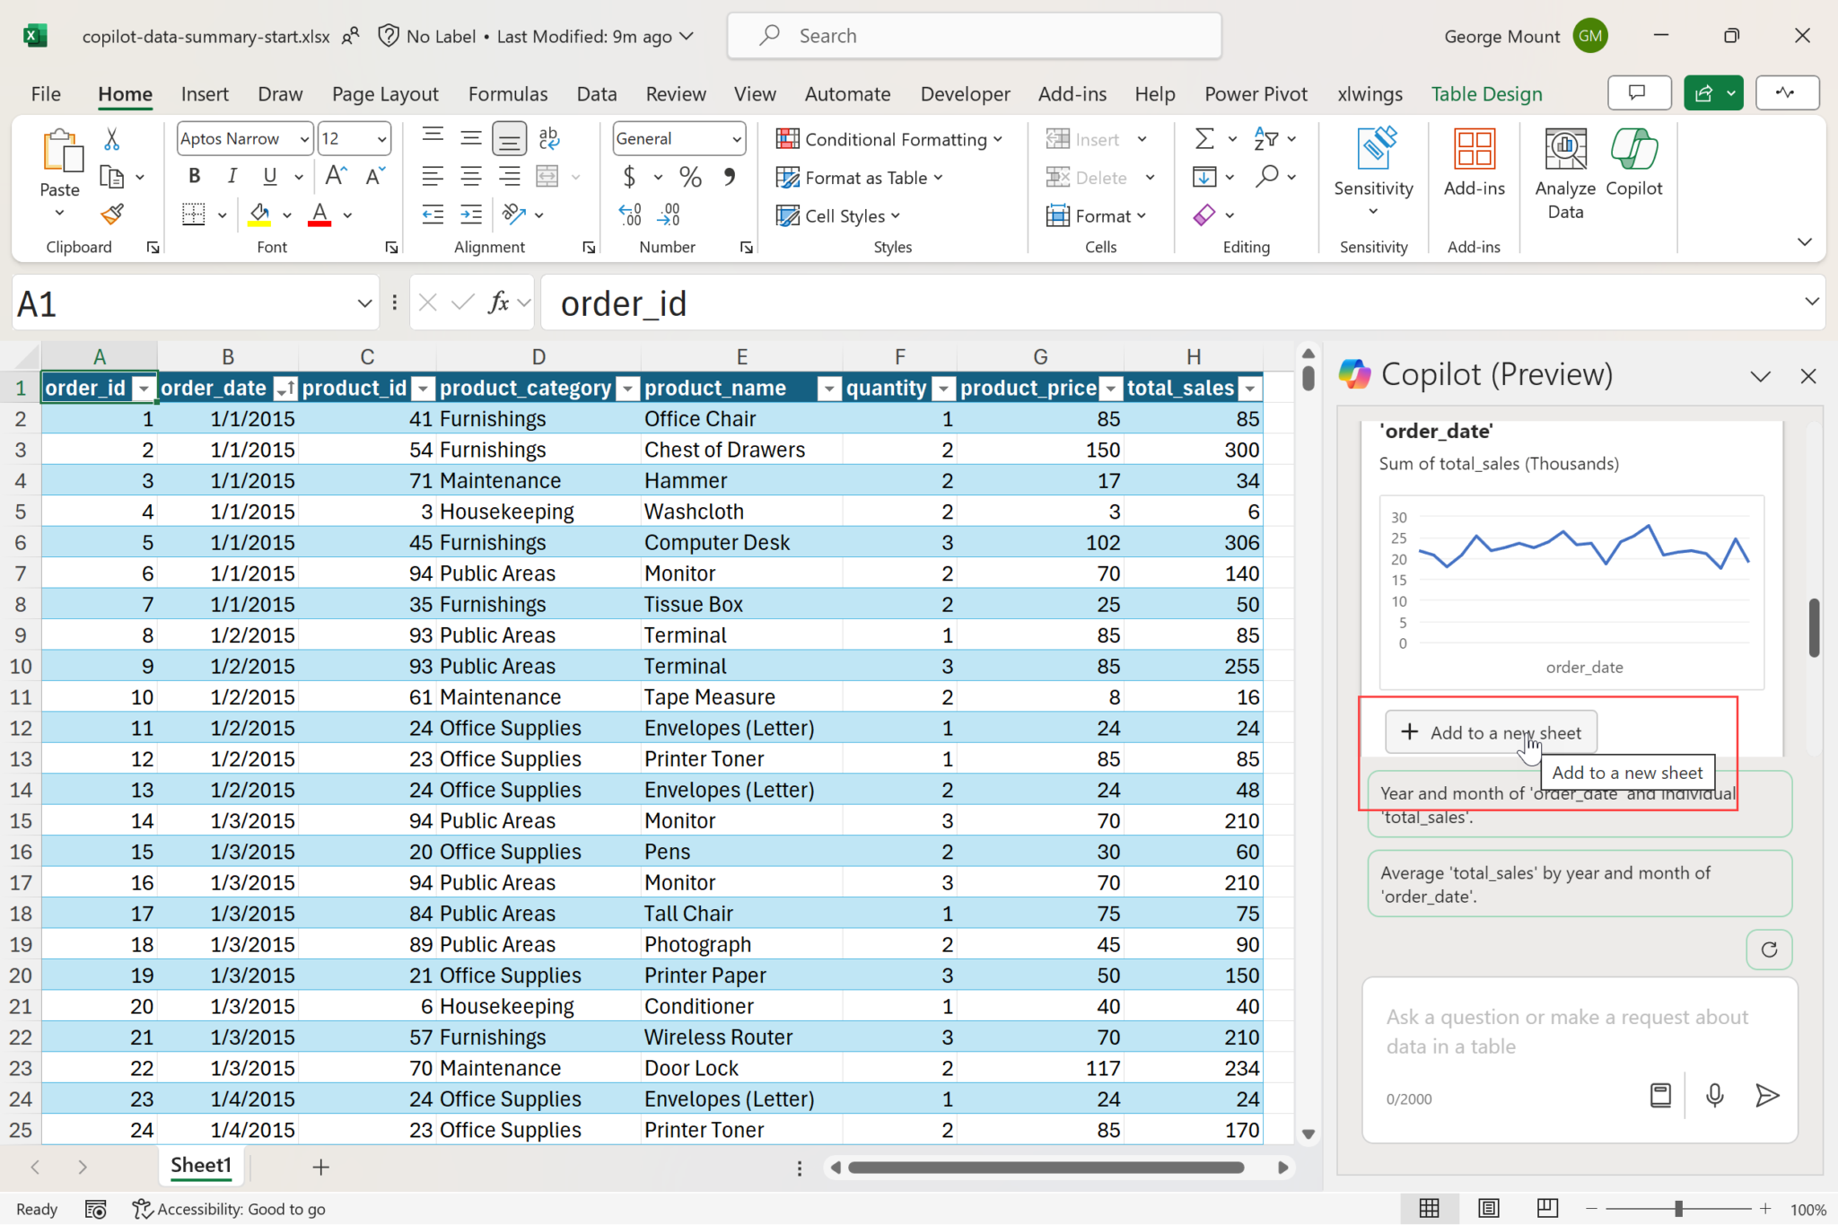This screenshot has height=1225, width=1838.
Task: Select Average total_sales by year suggestion
Action: pyautogui.click(x=1579, y=884)
